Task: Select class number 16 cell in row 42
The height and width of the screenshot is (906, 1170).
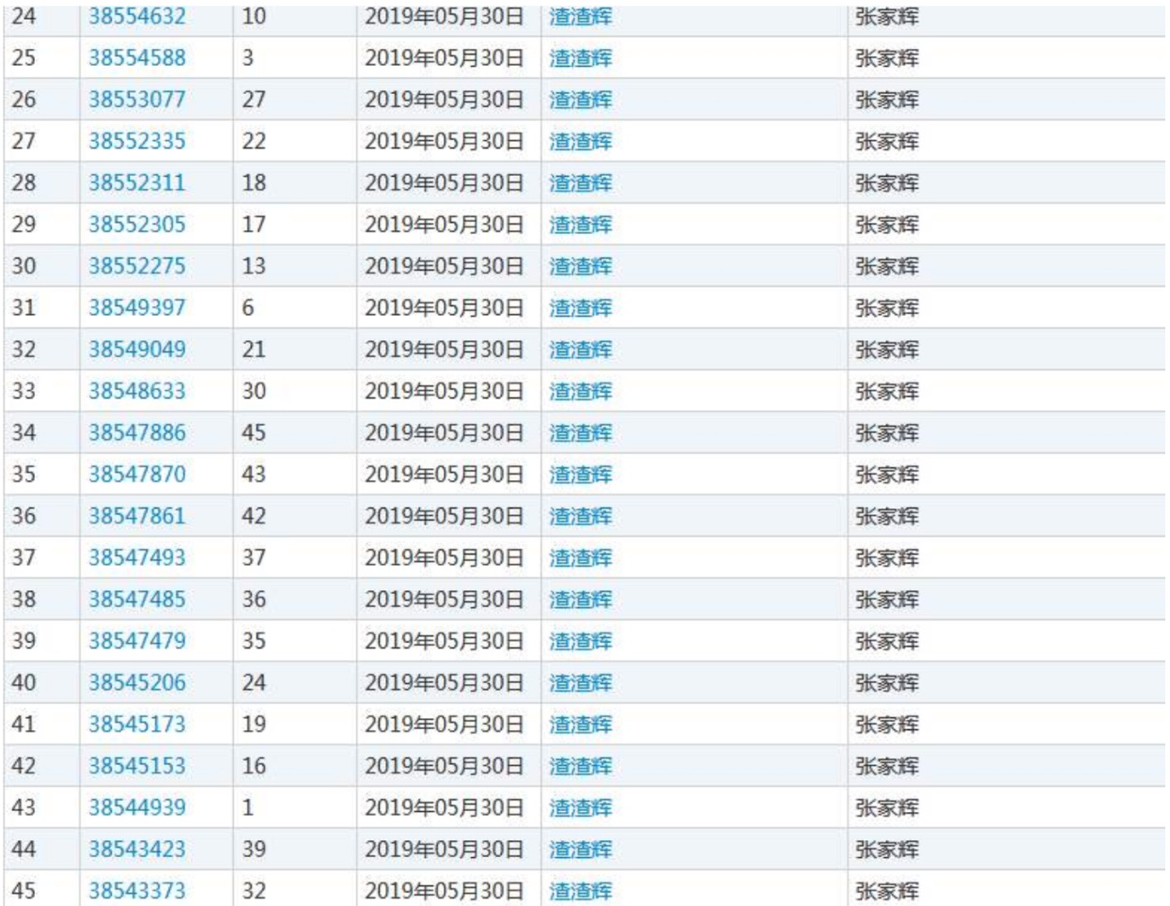Action: (254, 766)
